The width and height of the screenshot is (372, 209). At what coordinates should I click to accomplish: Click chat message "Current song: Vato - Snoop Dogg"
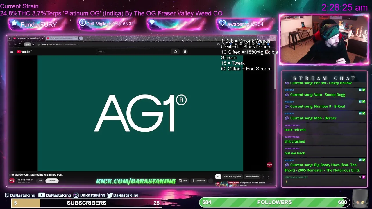(x=317, y=95)
